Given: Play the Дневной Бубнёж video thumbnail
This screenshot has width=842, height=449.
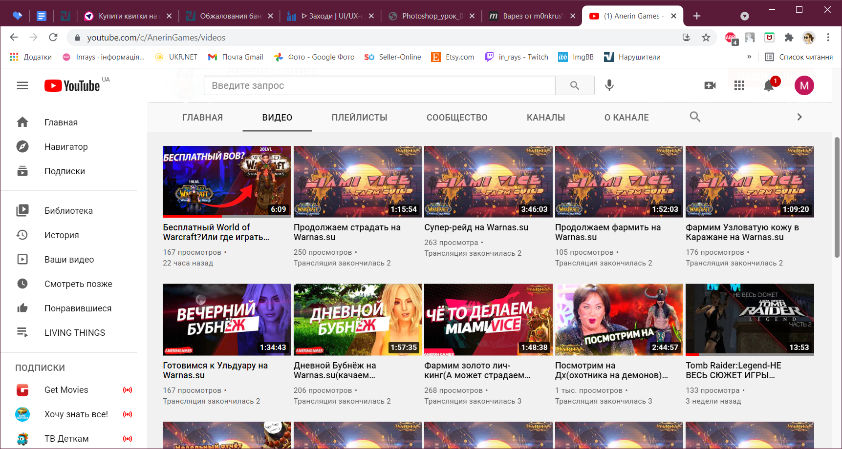Looking at the screenshot, I should [x=358, y=320].
